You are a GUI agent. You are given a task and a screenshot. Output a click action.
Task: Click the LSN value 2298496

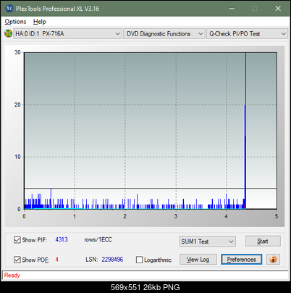[x=112, y=260]
